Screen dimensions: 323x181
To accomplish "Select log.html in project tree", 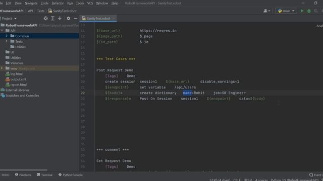I will pos(16,74).
